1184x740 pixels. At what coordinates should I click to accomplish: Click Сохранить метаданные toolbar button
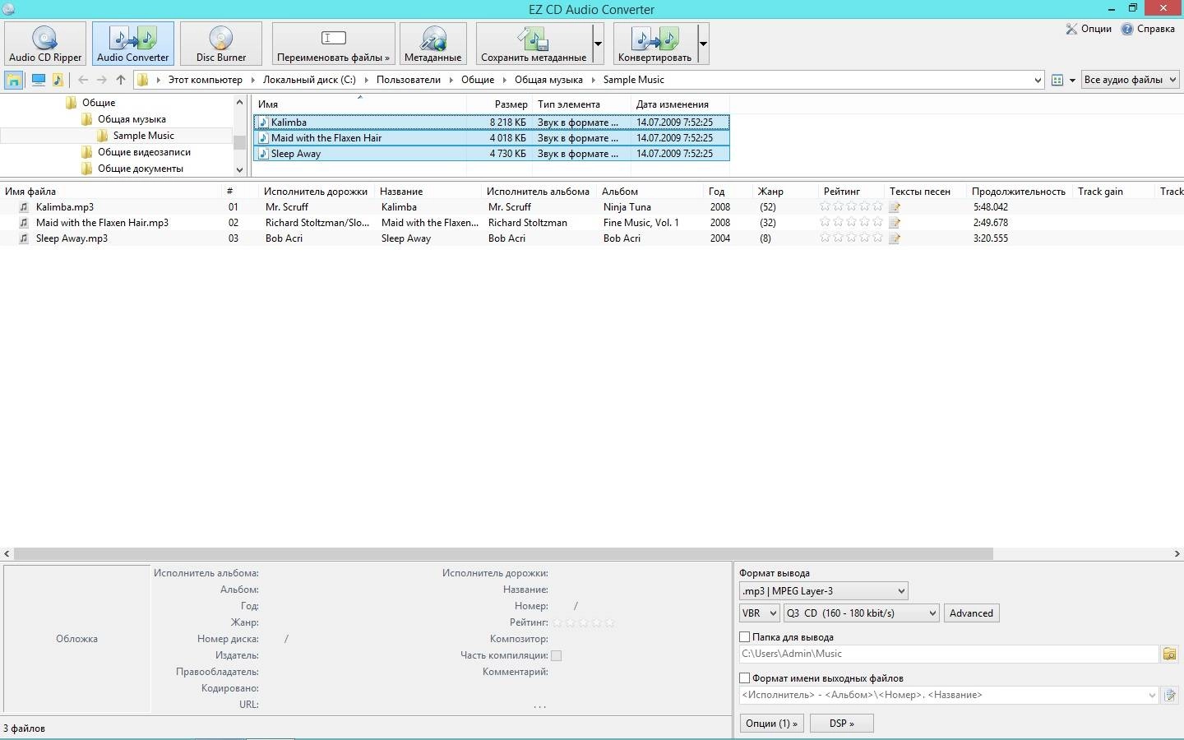click(534, 44)
